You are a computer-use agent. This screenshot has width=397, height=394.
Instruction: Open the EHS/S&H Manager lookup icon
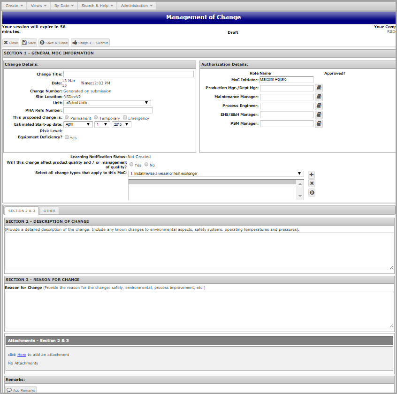[319, 114]
